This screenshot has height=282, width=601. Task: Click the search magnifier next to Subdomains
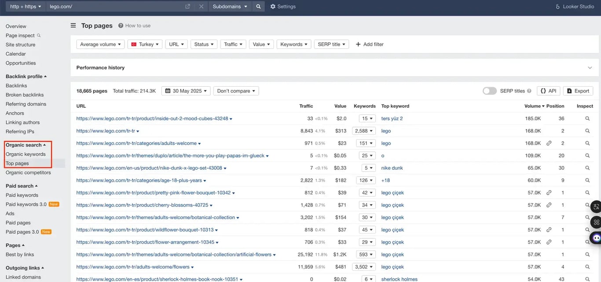point(258,7)
